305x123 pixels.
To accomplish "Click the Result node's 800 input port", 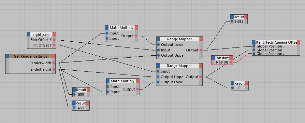I will (74, 94).
